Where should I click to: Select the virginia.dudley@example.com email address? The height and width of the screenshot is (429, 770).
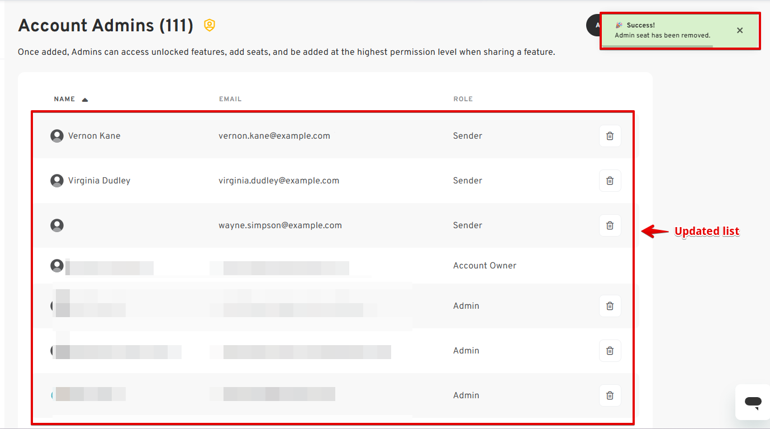coord(279,181)
